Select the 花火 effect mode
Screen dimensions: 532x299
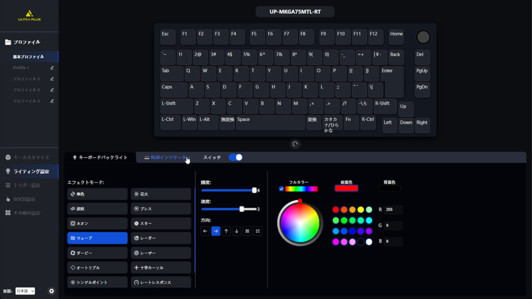pos(161,194)
